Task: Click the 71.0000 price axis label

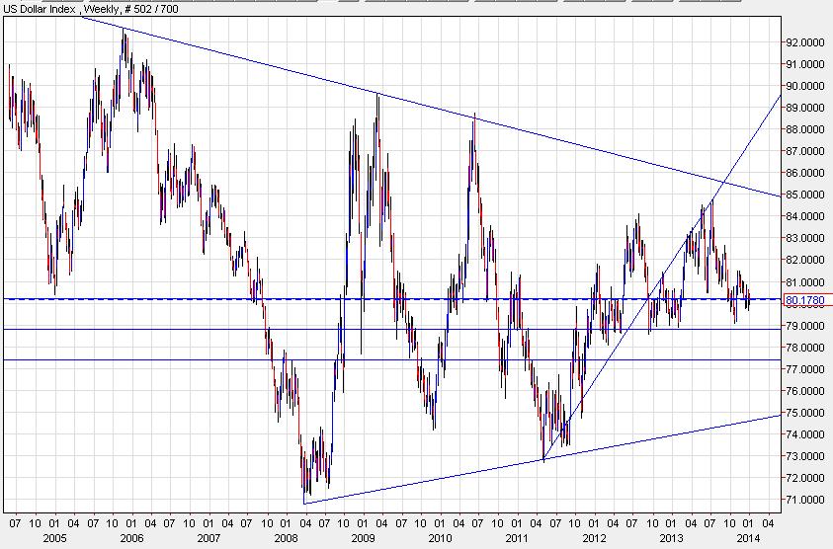Action: 805,500
